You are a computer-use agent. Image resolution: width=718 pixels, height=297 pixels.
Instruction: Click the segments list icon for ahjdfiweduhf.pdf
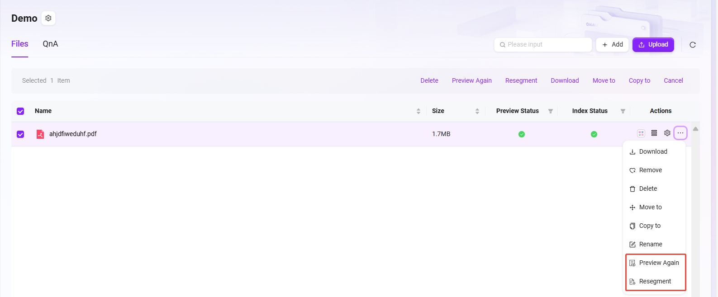coord(654,133)
